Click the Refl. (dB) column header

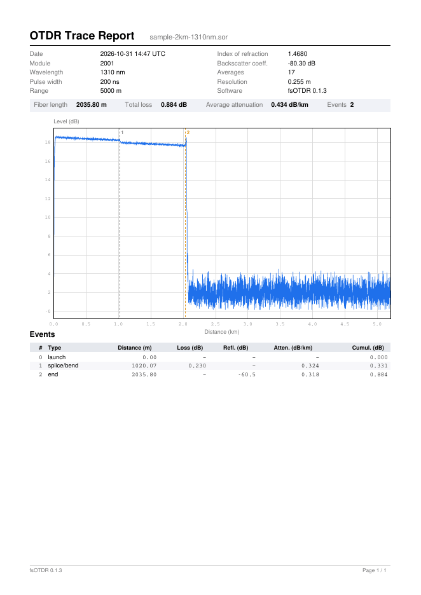[236, 348]
